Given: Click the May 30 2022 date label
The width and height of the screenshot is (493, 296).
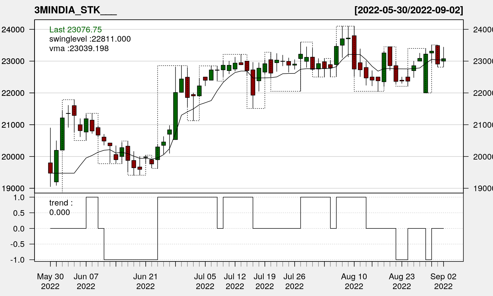Looking at the screenshot, I should point(50,281).
